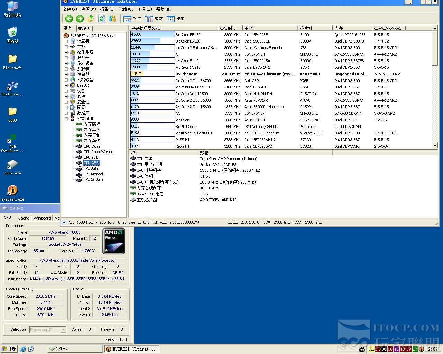Select 内存潜伏 memory latency benchmark
Viewport: 443px width, 354px height.
[x=92, y=141]
